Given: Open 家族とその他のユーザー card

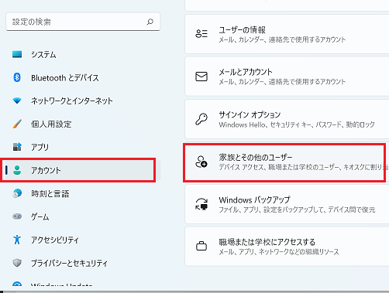Looking at the screenshot, I should (x=287, y=163).
